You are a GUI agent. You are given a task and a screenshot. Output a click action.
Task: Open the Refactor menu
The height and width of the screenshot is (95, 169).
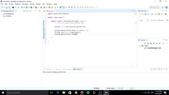coord(18,4)
